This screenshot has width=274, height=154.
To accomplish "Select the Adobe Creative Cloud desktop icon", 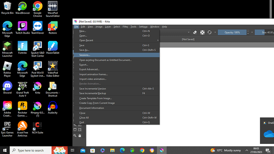I will coord(7,109).
